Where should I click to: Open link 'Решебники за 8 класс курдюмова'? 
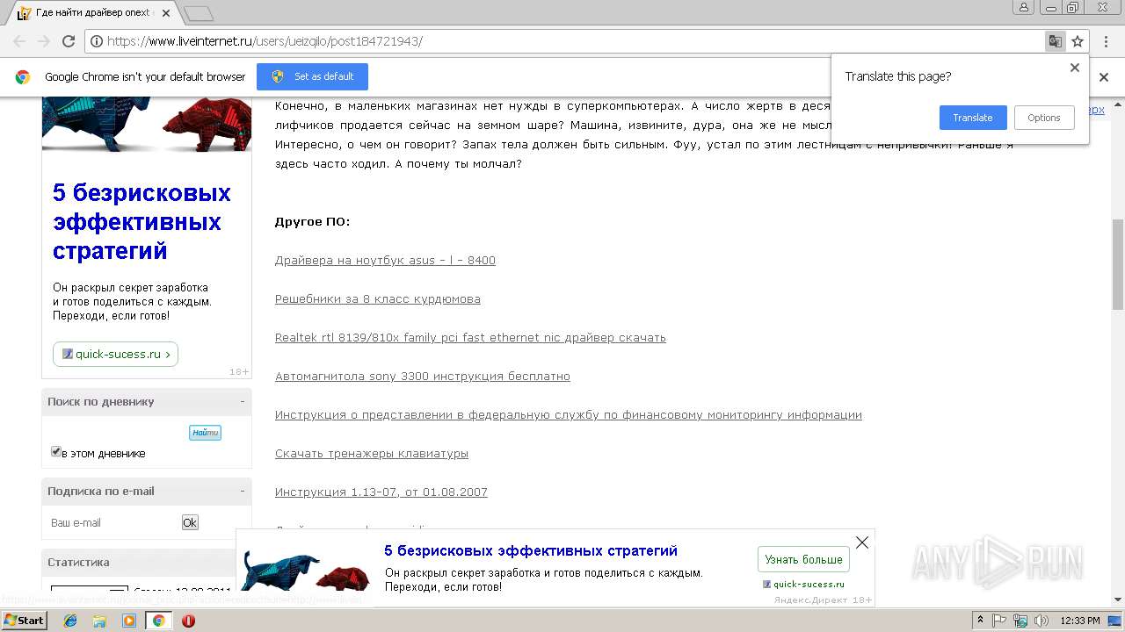point(378,299)
